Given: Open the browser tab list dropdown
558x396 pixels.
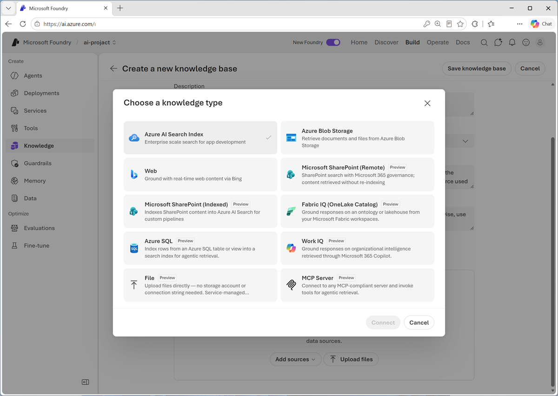Looking at the screenshot, I should point(8,8).
